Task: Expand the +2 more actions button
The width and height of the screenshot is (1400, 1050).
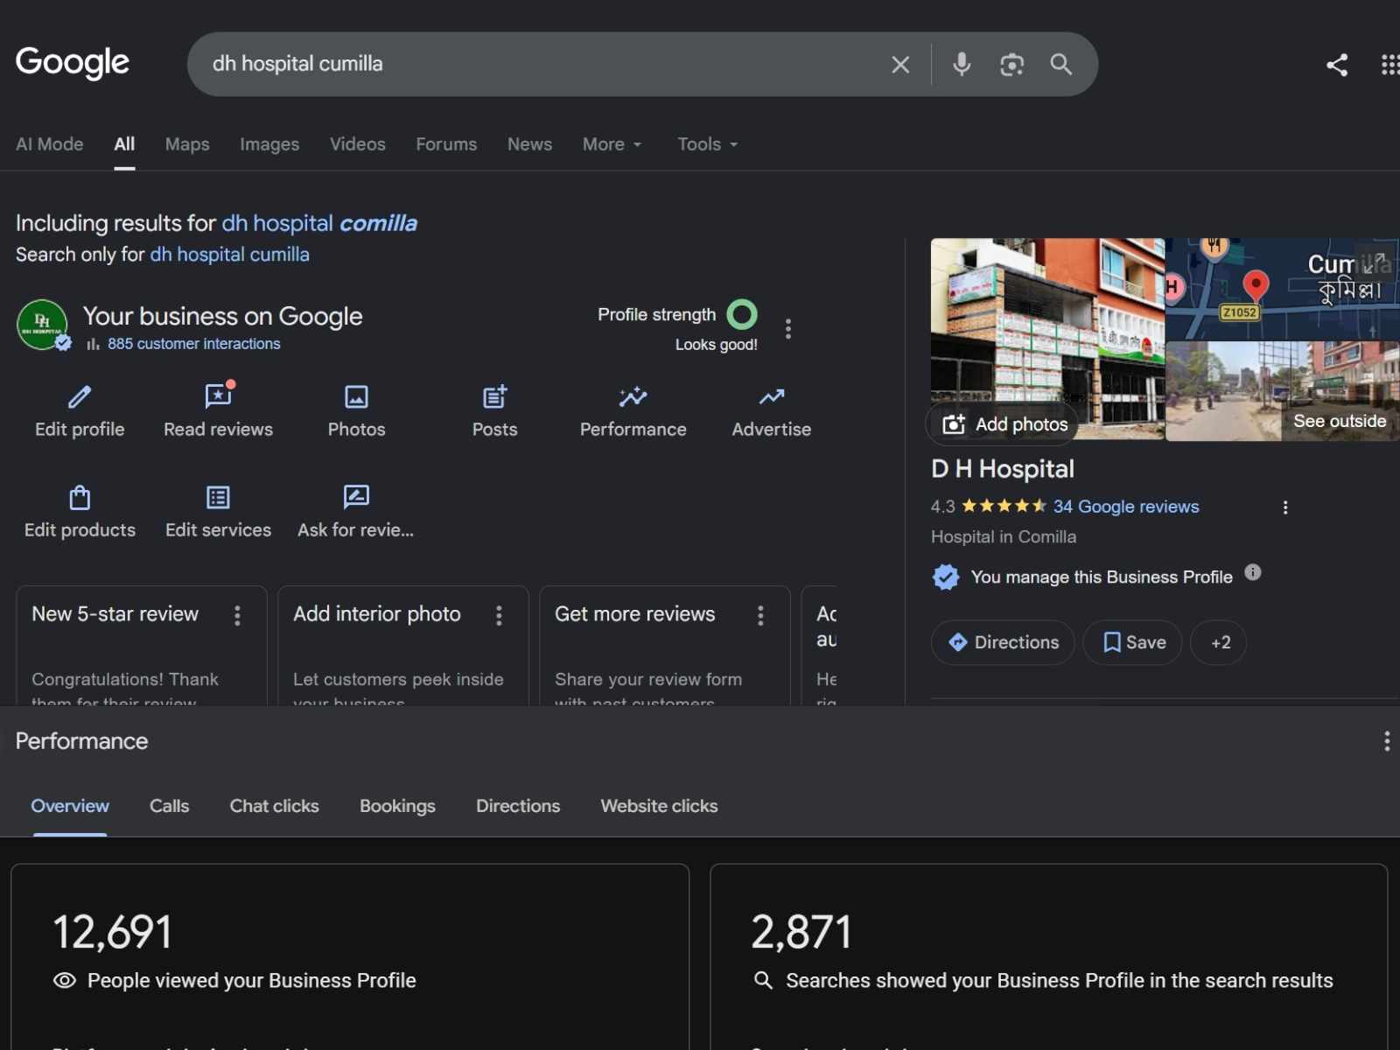Action: pyautogui.click(x=1219, y=642)
